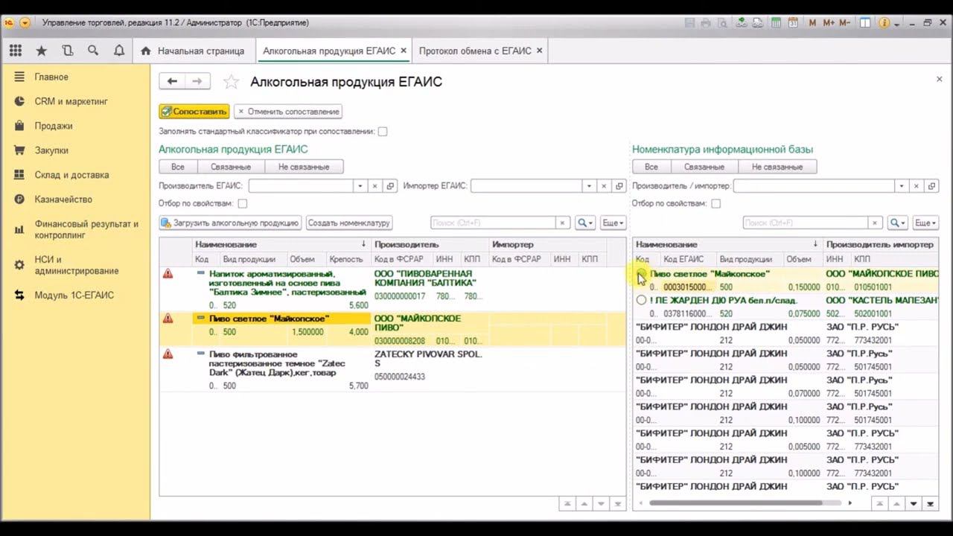Image resolution: width=953 pixels, height=536 pixels.
Task: Go back with the left arrow button
Action: pyautogui.click(x=172, y=81)
